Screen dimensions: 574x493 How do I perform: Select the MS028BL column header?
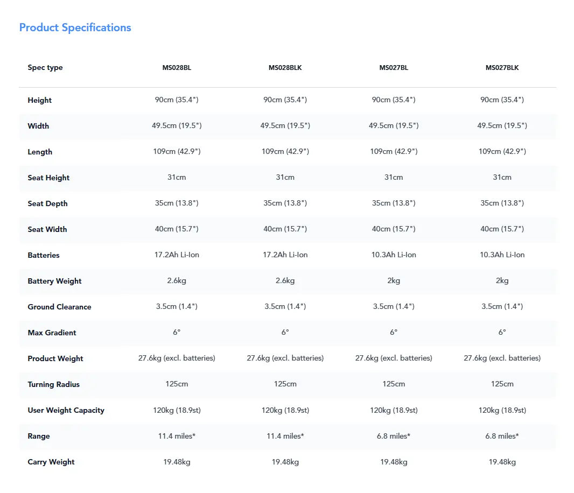point(177,68)
